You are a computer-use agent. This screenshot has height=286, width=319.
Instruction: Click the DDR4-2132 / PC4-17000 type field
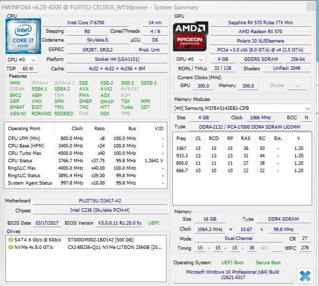250,127
